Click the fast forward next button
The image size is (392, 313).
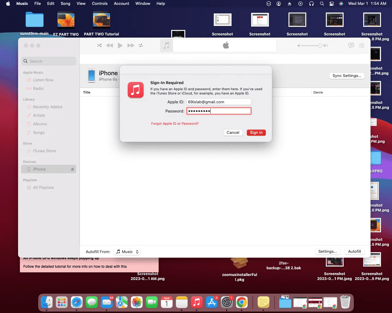131,45
